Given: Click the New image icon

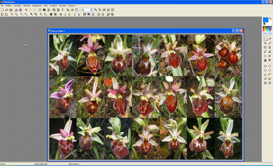Looking at the screenshot, I should click(x=2, y=10).
